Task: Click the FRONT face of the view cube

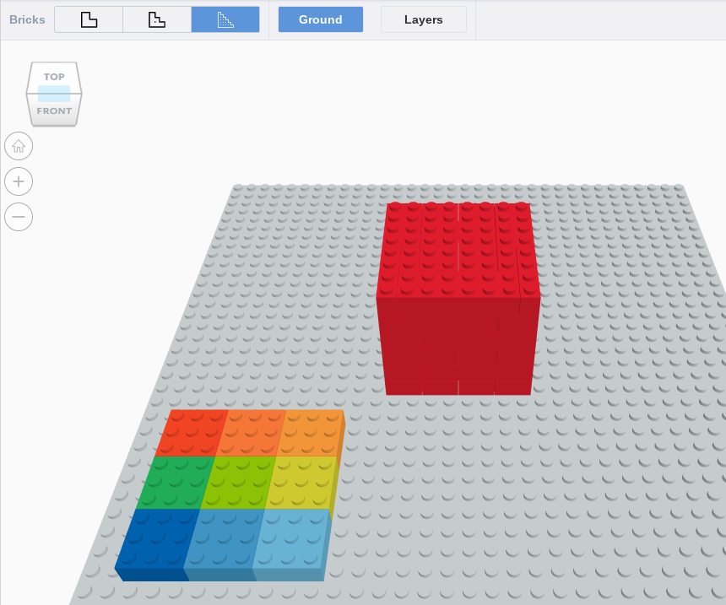Action: point(53,110)
